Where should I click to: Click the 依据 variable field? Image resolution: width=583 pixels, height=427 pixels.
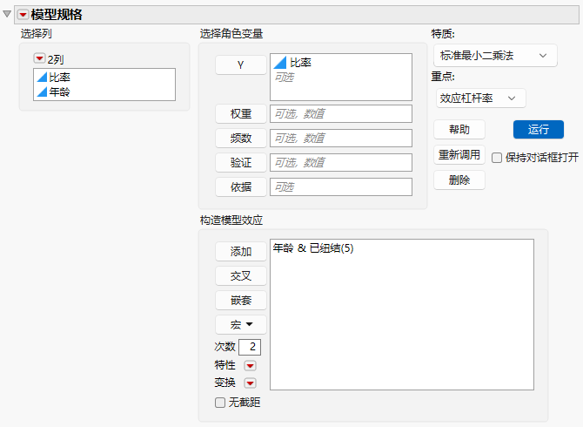click(341, 186)
